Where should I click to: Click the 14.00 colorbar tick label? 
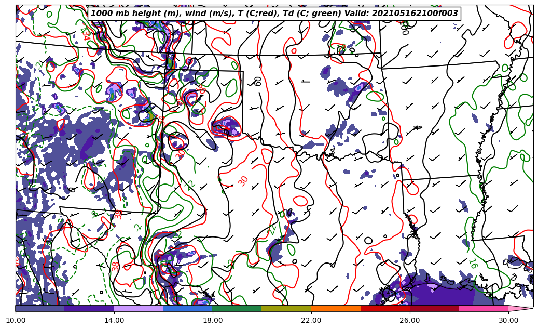click(114, 320)
